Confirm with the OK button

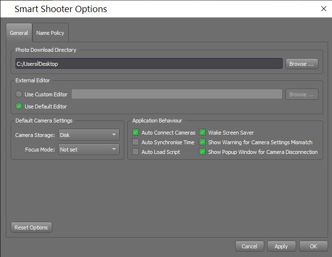tap(314, 246)
